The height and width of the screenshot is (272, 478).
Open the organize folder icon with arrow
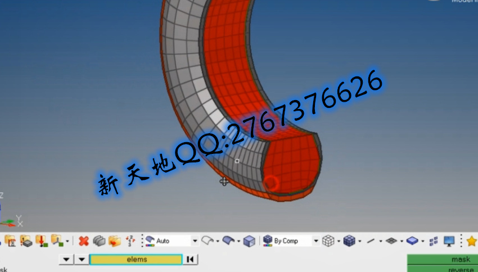[x=115, y=241]
